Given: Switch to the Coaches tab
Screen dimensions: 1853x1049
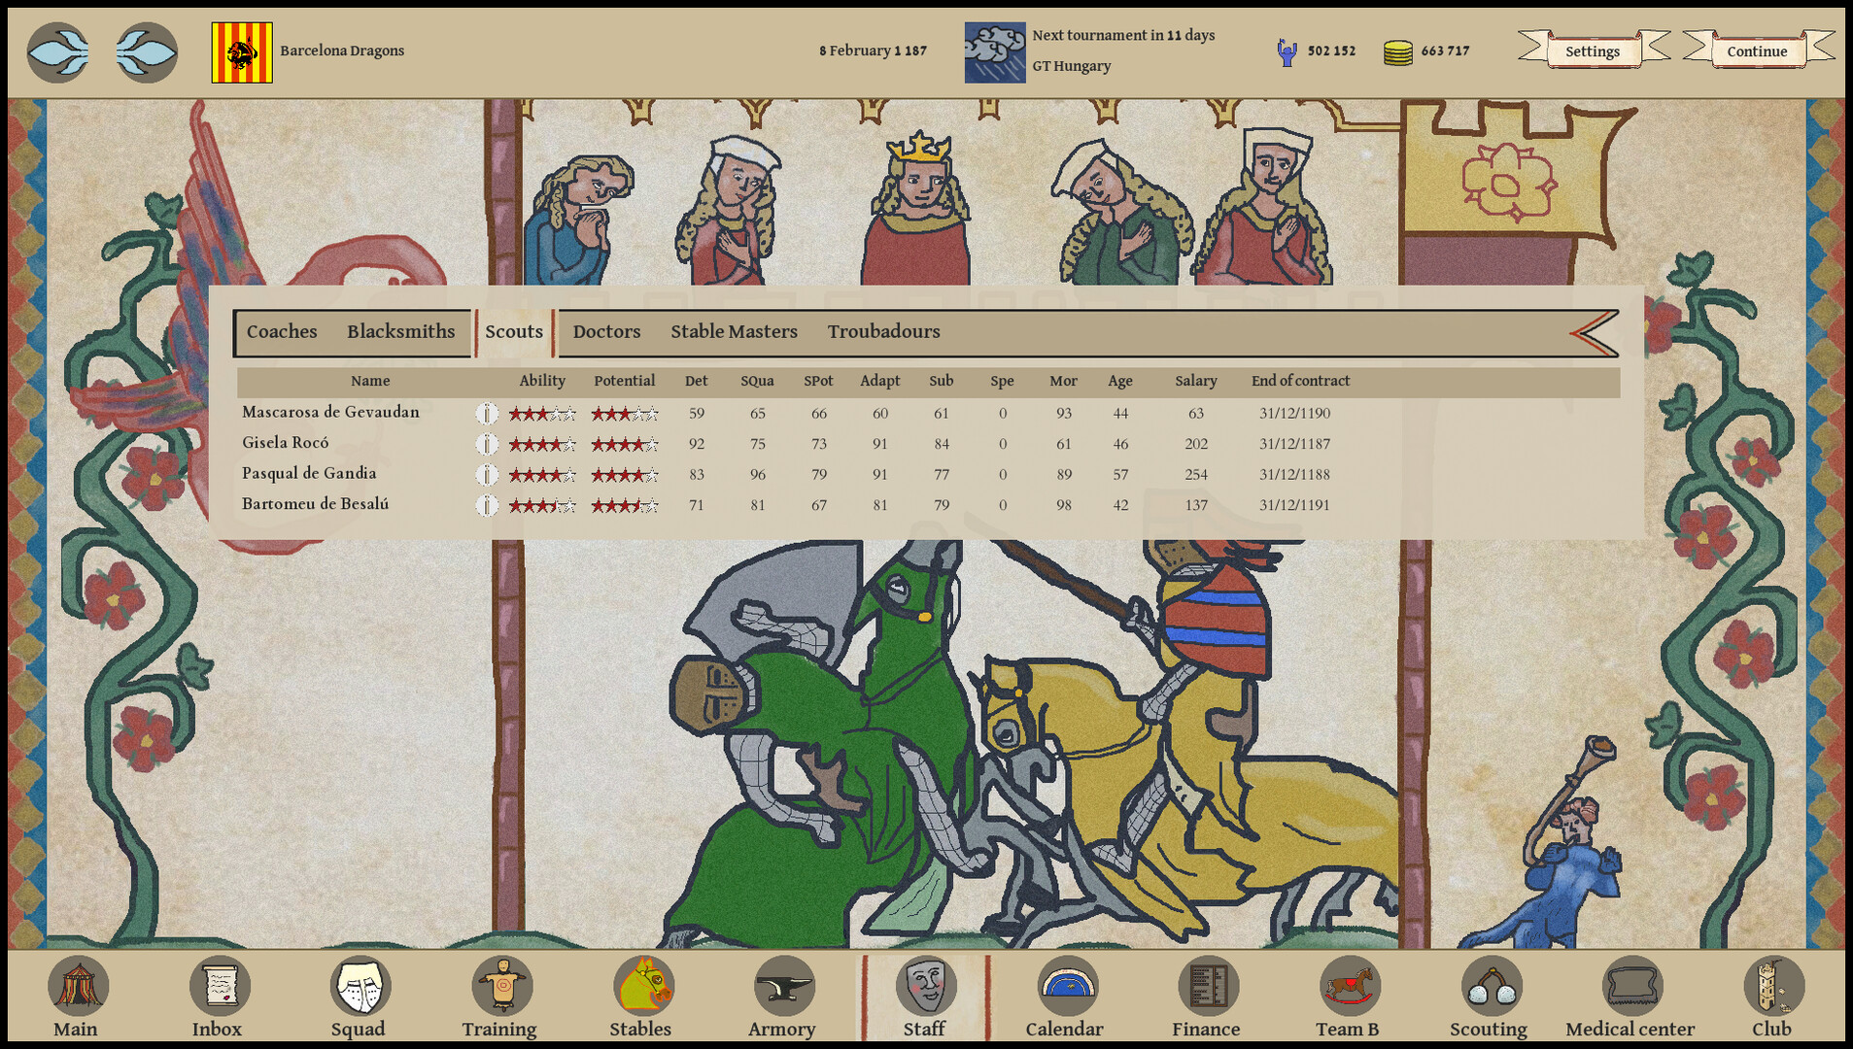Looking at the screenshot, I should click(x=282, y=331).
